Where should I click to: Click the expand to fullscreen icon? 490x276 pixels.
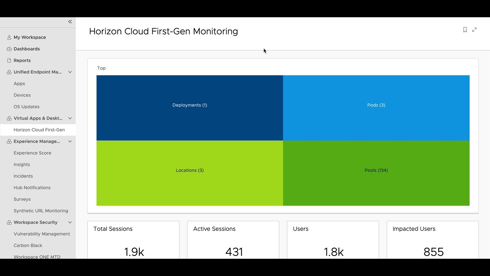pos(474,30)
